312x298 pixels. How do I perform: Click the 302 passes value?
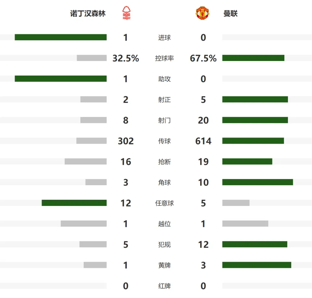click(x=126, y=141)
